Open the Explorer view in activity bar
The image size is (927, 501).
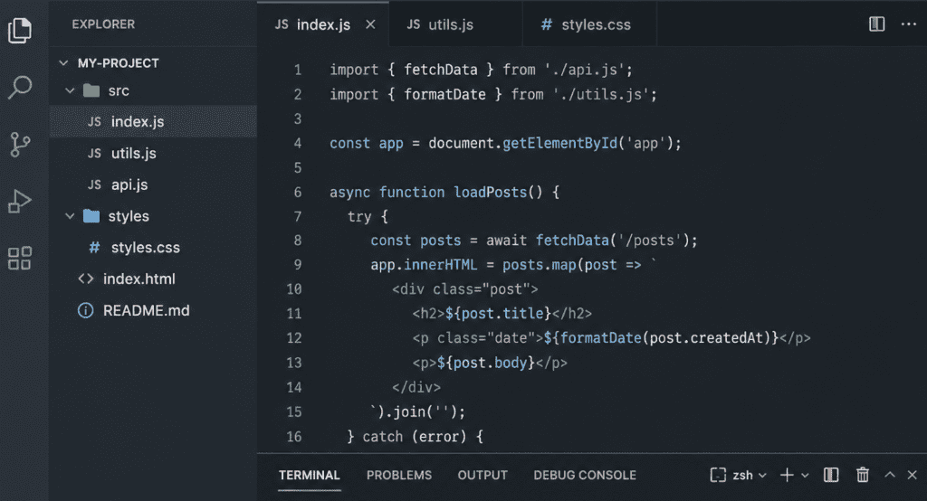tap(20, 30)
